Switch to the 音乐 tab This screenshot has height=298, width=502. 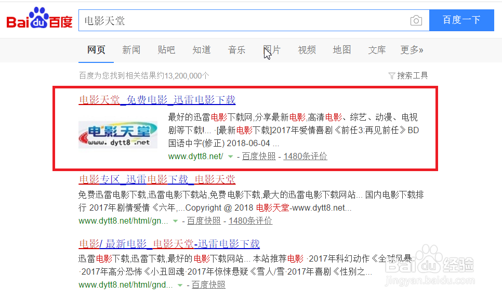[236, 50]
